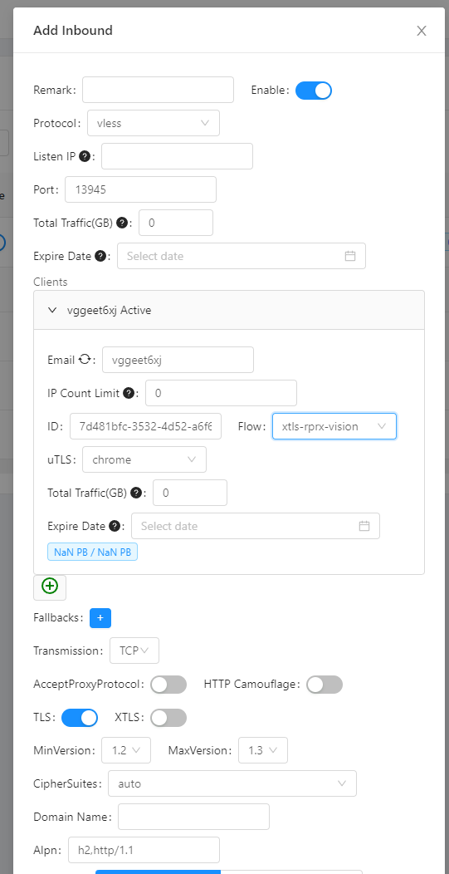Close the Add Inbound dialog

tap(422, 31)
